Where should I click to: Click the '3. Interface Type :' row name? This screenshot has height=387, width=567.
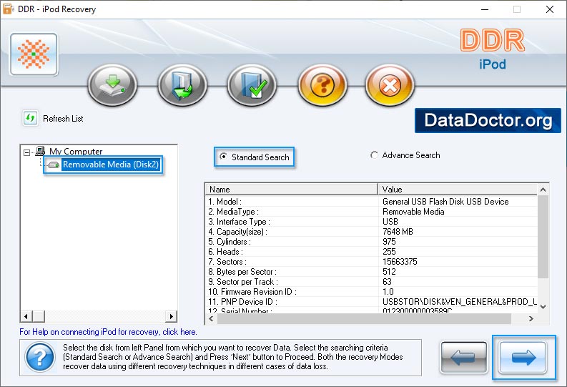pyautogui.click(x=239, y=222)
